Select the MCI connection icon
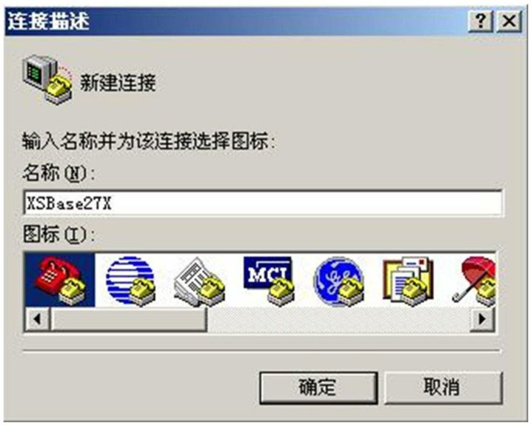 [x=269, y=281]
